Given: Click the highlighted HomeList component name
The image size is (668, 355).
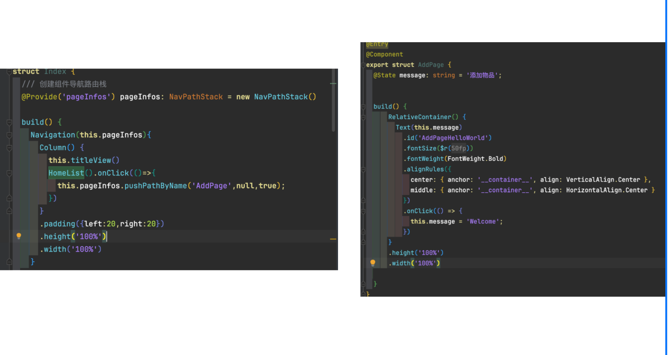Looking at the screenshot, I should pyautogui.click(x=66, y=173).
